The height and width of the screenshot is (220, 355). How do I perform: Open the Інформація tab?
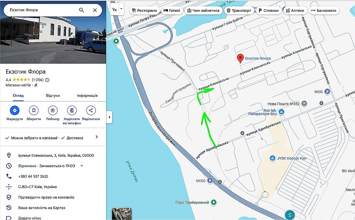(87, 96)
